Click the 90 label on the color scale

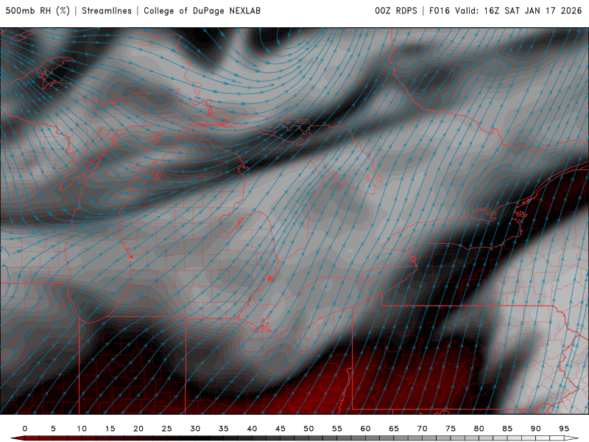(x=536, y=429)
